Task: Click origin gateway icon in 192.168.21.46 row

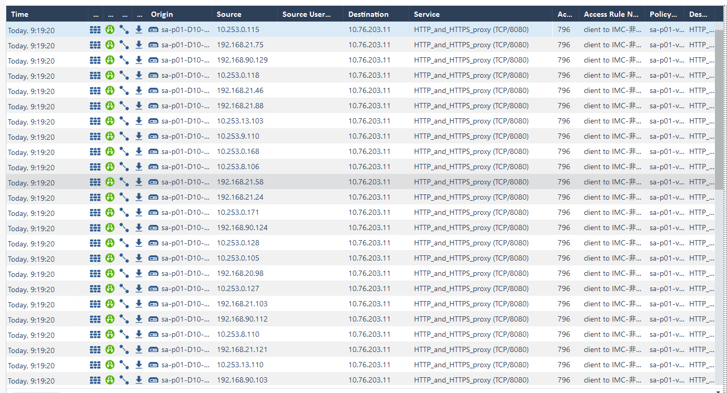Action: tap(154, 91)
